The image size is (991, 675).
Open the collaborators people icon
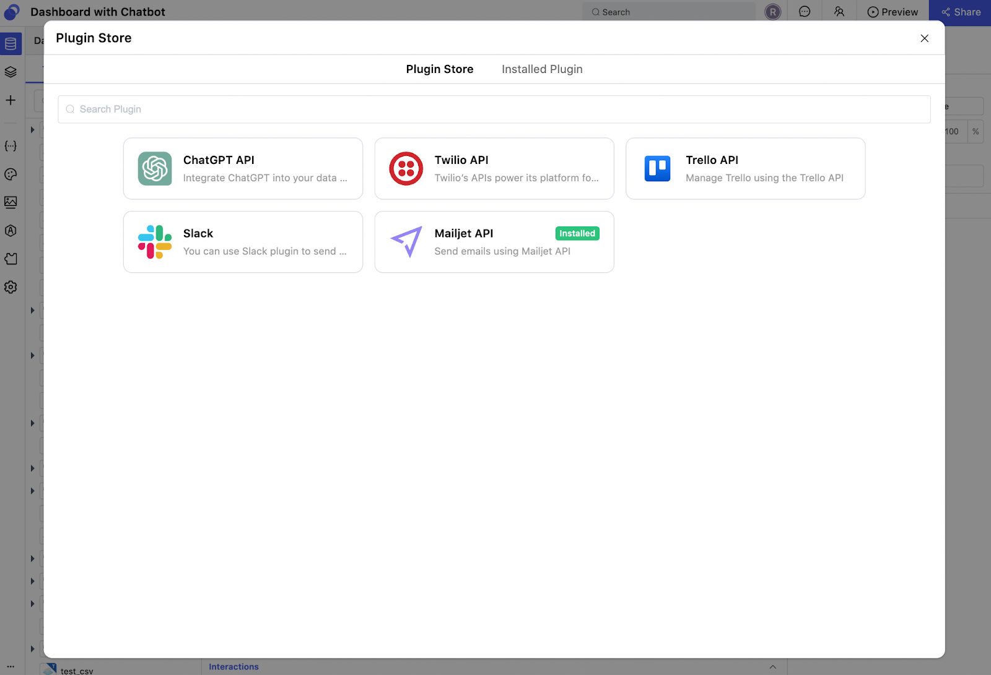839,12
